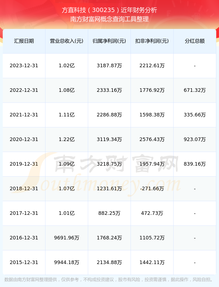Click the net profit 1231.61万
The image size is (219, 287).
(x=109, y=189)
